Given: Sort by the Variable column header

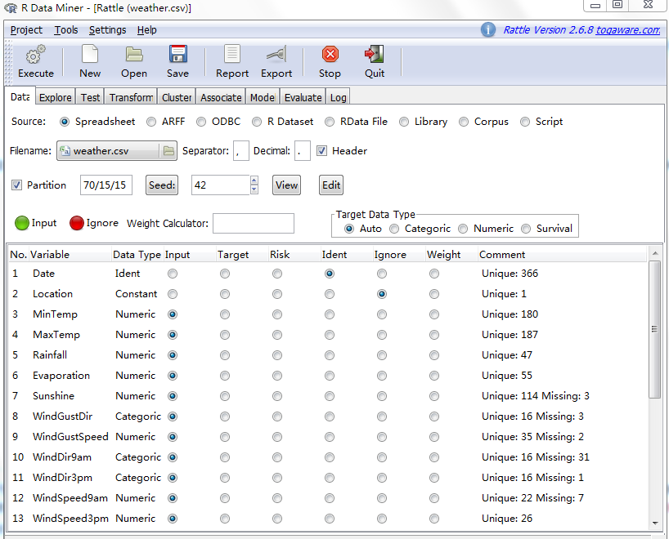Looking at the screenshot, I should pyautogui.click(x=70, y=254).
